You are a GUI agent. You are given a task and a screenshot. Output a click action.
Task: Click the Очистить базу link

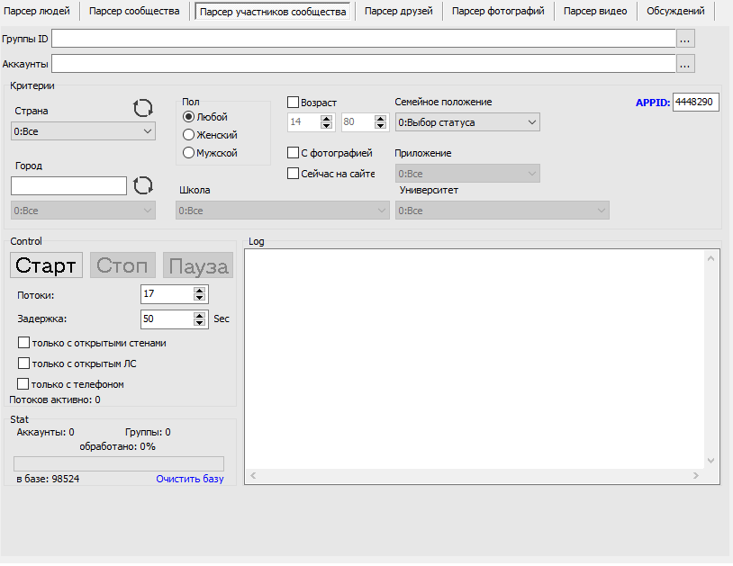[189, 479]
